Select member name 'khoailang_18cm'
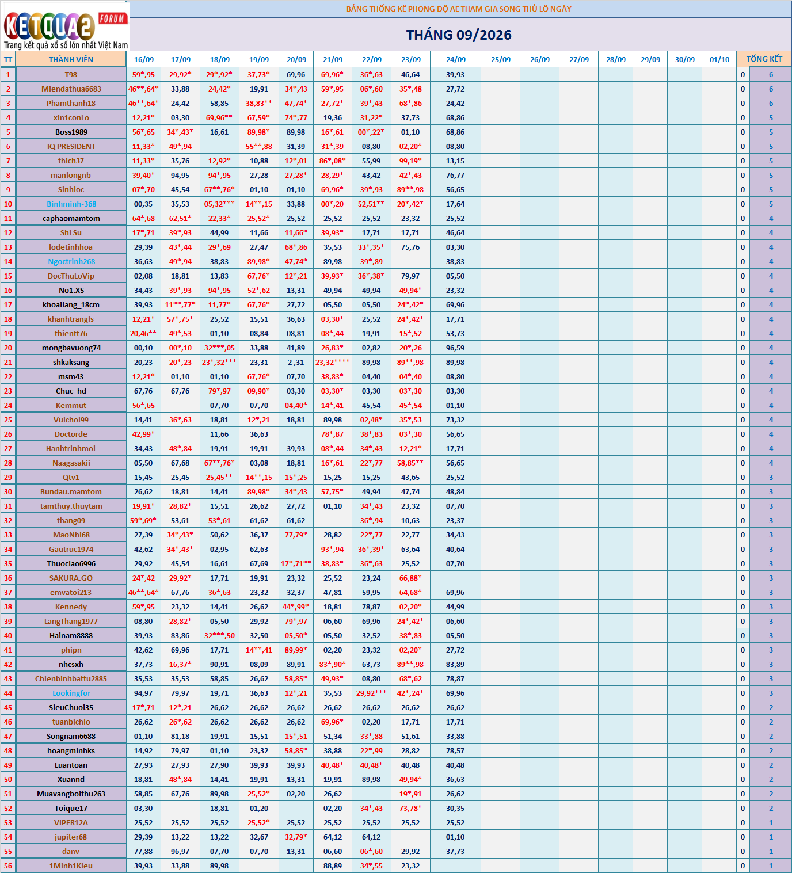The width and height of the screenshot is (792, 873). 71,304
